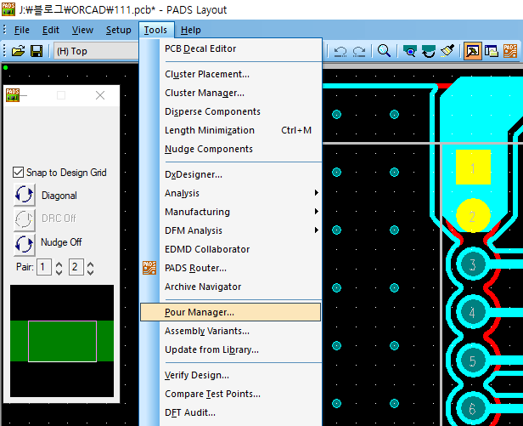Open the (H) Top layer dropdown
The height and width of the screenshot is (426, 523).
[96, 51]
